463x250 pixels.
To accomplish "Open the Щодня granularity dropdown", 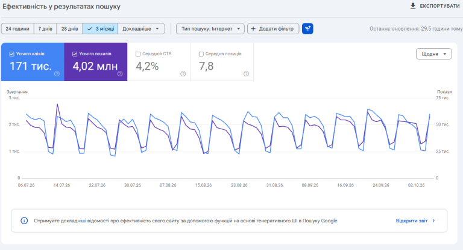I will [434, 54].
